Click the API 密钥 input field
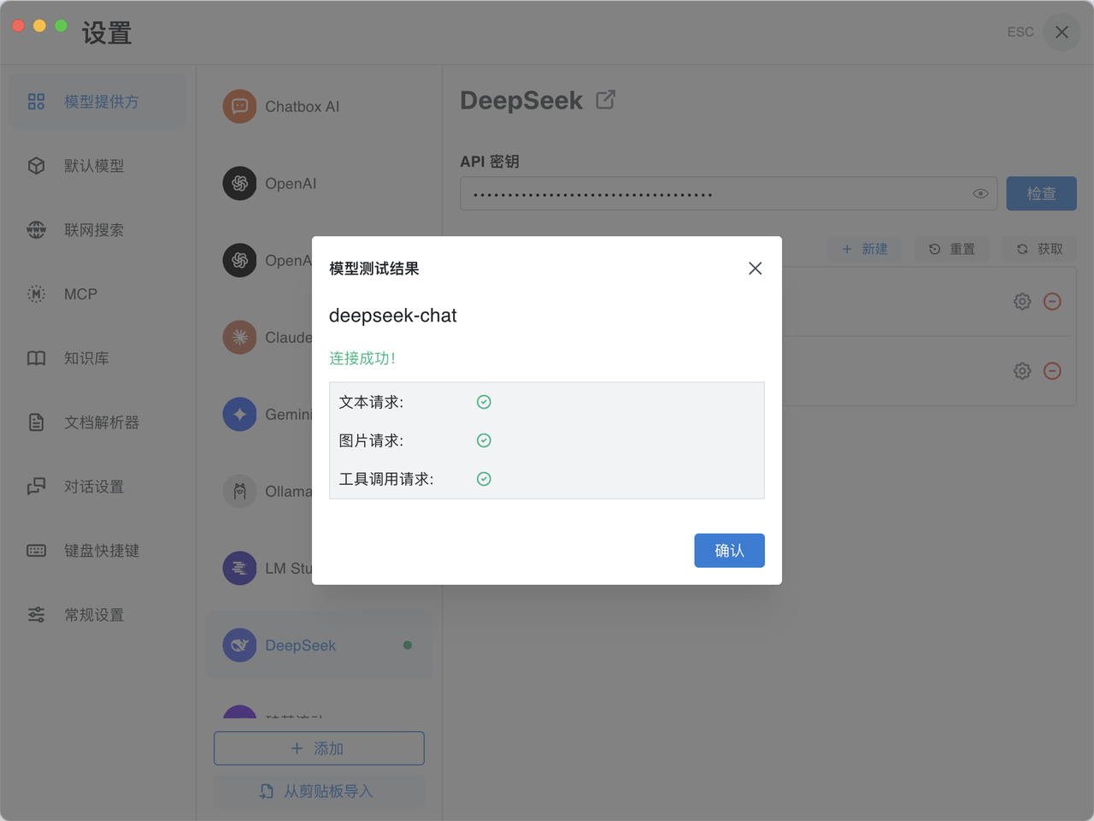This screenshot has width=1094, height=821. 714,194
